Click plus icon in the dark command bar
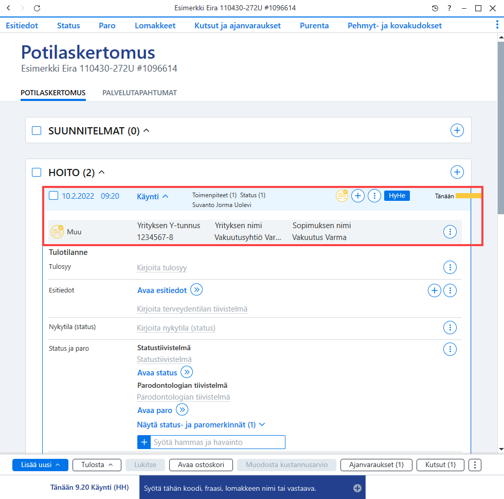 click(x=357, y=488)
